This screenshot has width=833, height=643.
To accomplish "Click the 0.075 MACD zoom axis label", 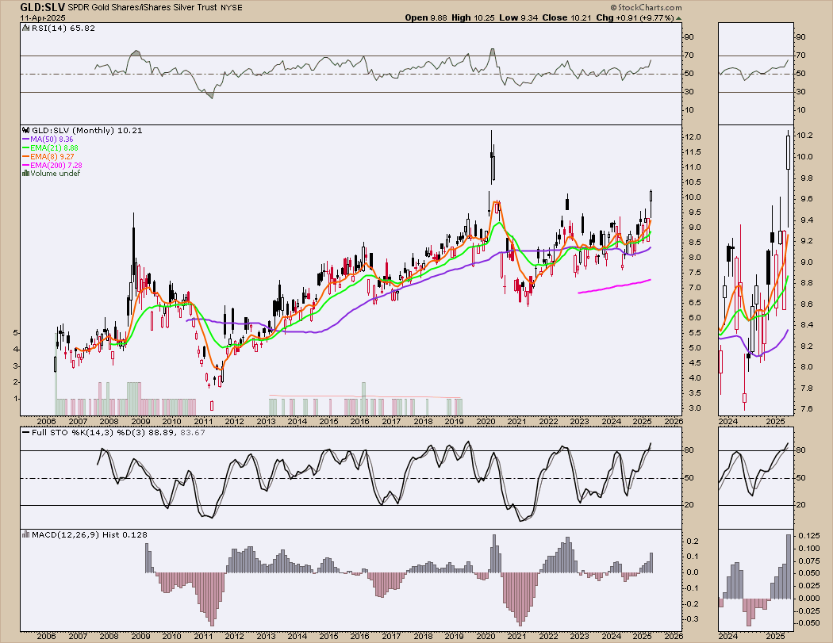I will (x=808, y=561).
